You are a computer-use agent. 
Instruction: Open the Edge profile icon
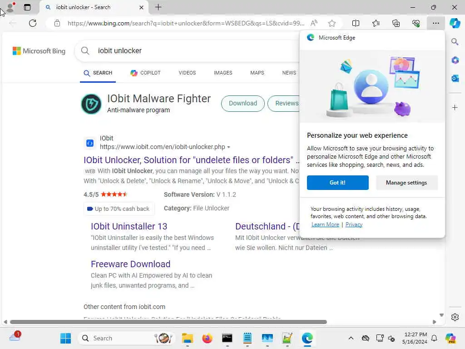(10, 7)
